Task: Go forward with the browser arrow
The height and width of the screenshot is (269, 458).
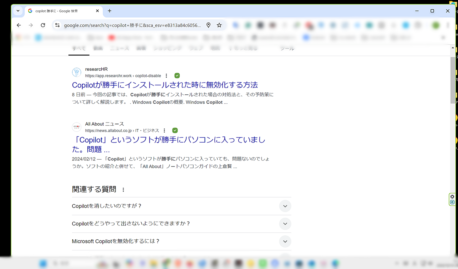Action: click(x=31, y=25)
